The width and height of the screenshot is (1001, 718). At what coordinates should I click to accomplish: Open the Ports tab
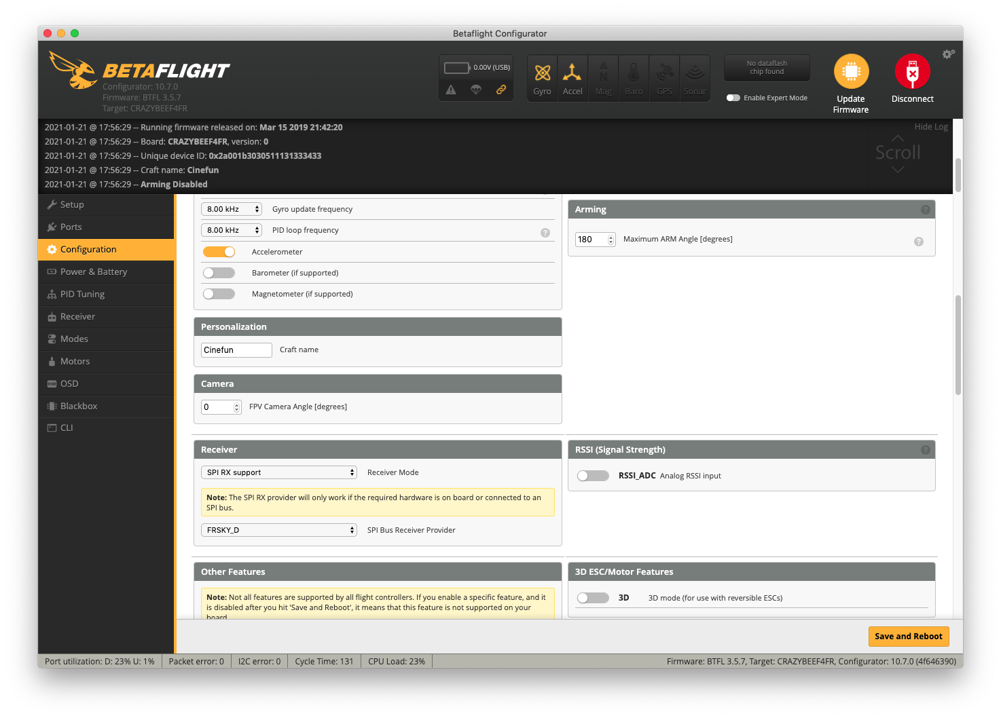(x=107, y=227)
